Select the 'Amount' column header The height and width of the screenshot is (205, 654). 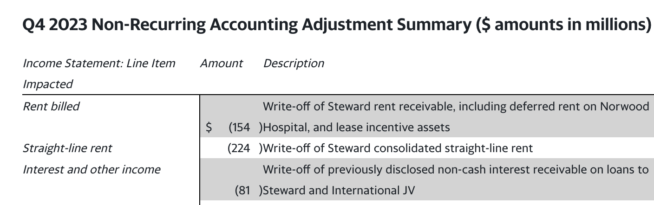(x=221, y=64)
